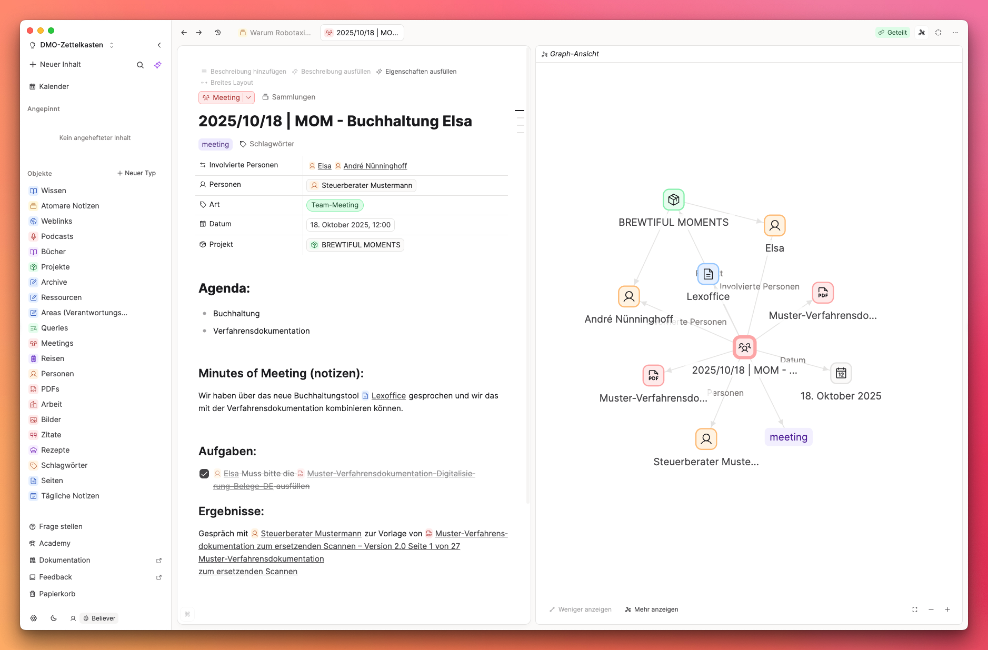Click the Datum field 18. Oktober 2025
This screenshot has height=650, width=988.
coord(350,225)
